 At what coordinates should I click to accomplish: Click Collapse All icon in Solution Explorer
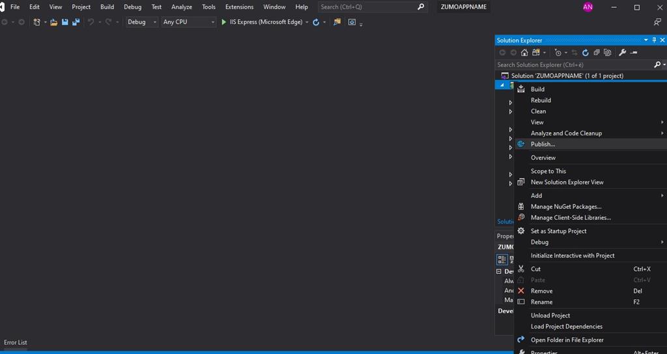596,53
